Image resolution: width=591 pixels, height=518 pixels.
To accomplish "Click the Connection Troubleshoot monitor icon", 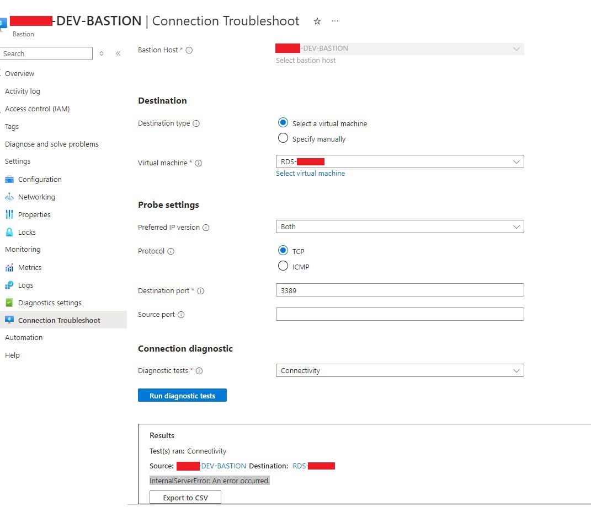I will point(10,320).
